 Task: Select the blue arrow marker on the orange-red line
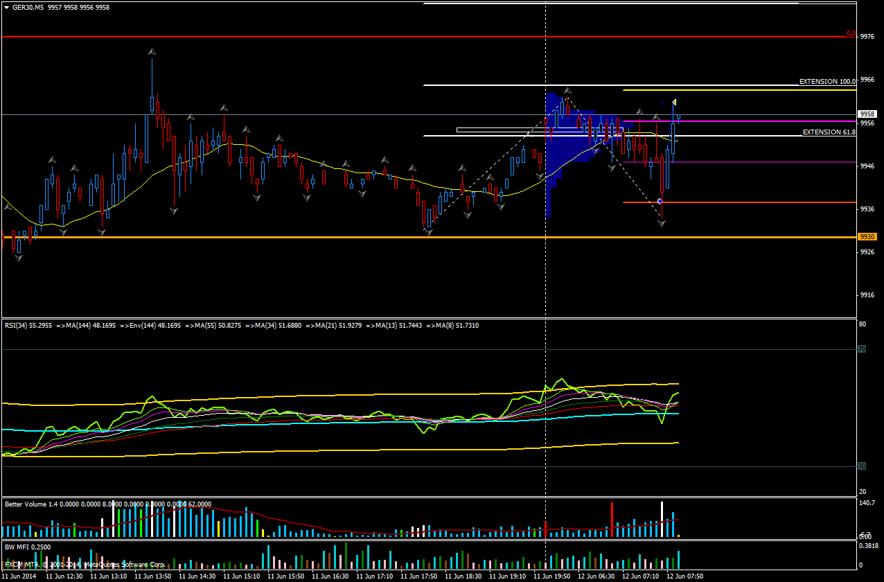tap(660, 201)
